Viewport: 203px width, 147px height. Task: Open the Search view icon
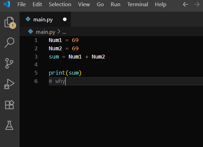coord(10,43)
